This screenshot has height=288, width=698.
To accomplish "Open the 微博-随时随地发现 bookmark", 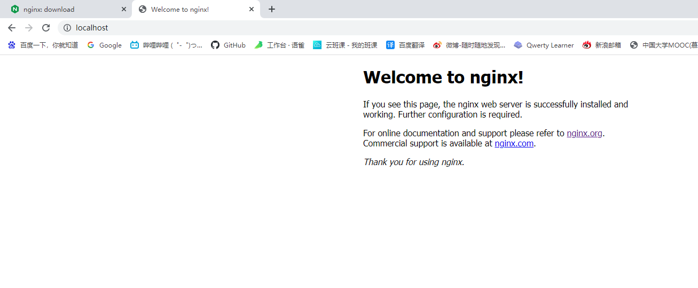I will coord(469,45).
